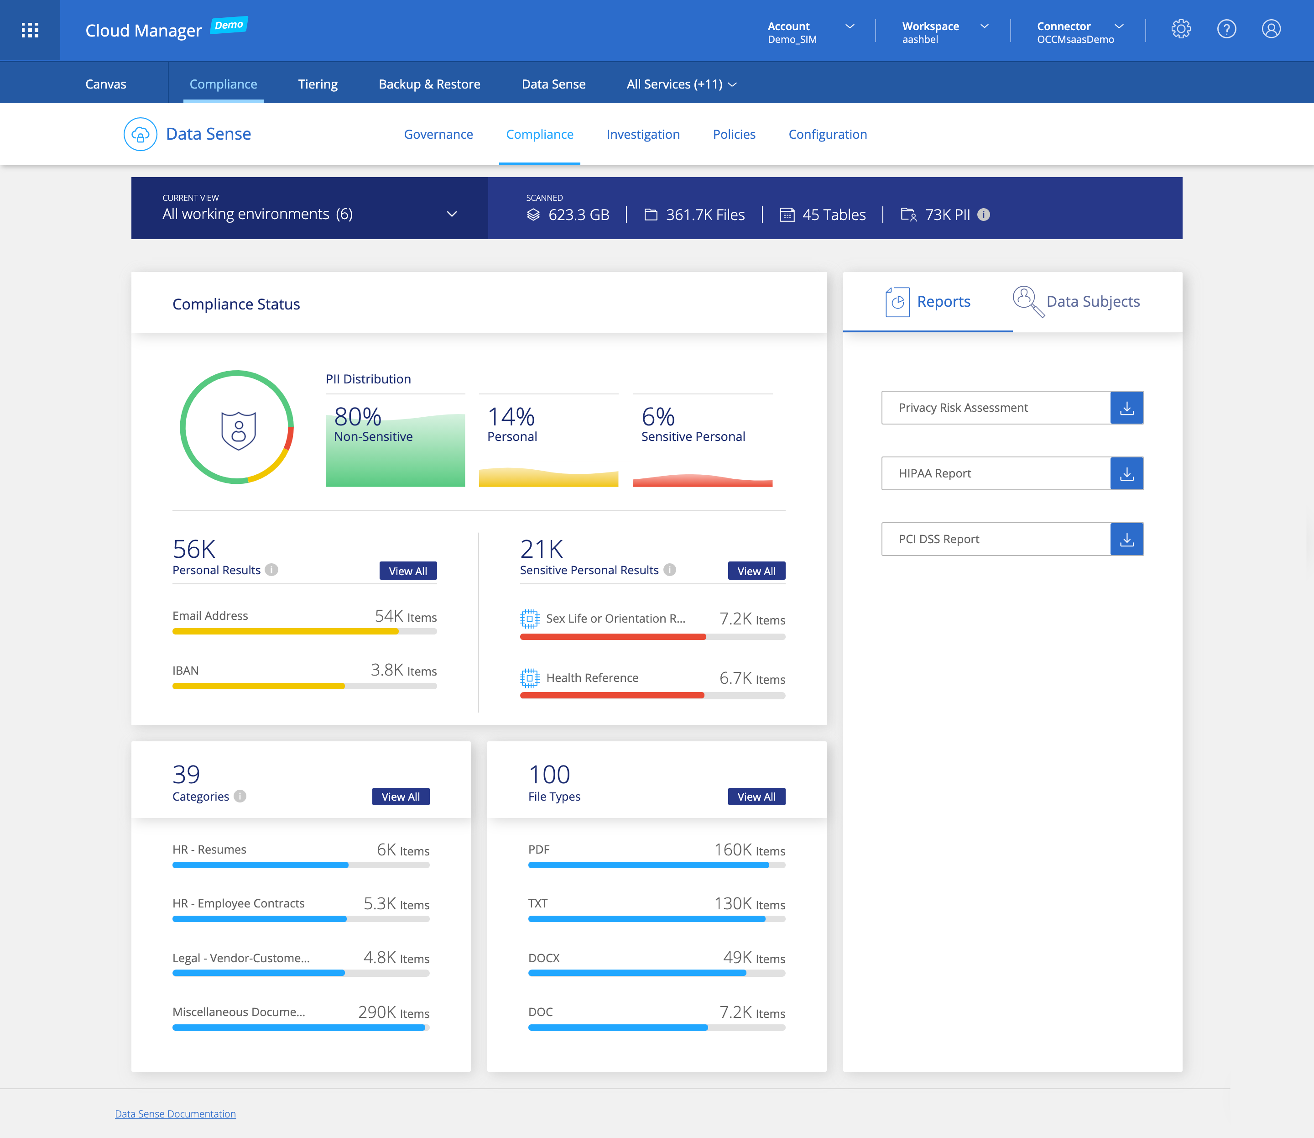Click the info icon beside Personal Results
This screenshot has height=1138, width=1314.
click(x=271, y=570)
